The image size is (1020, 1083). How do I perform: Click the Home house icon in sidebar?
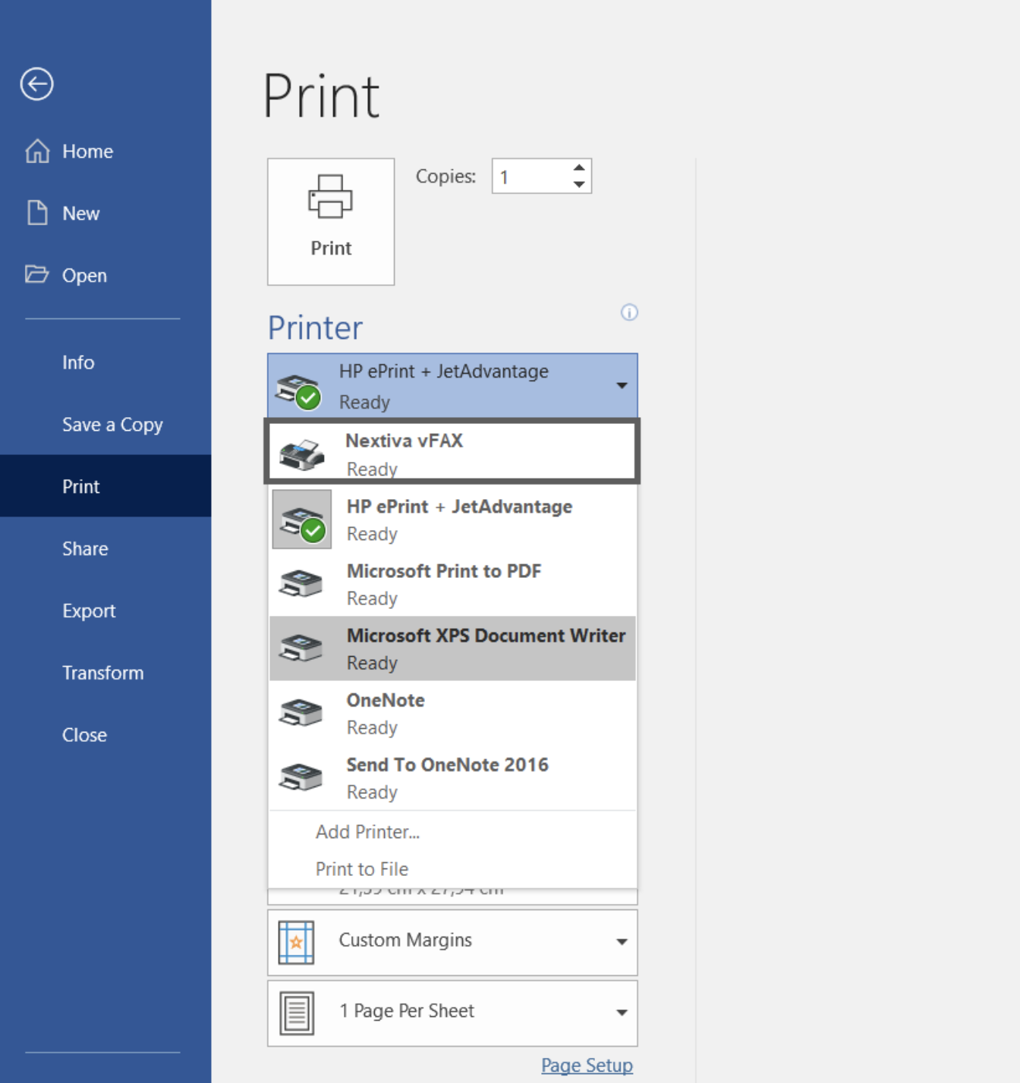(x=37, y=151)
